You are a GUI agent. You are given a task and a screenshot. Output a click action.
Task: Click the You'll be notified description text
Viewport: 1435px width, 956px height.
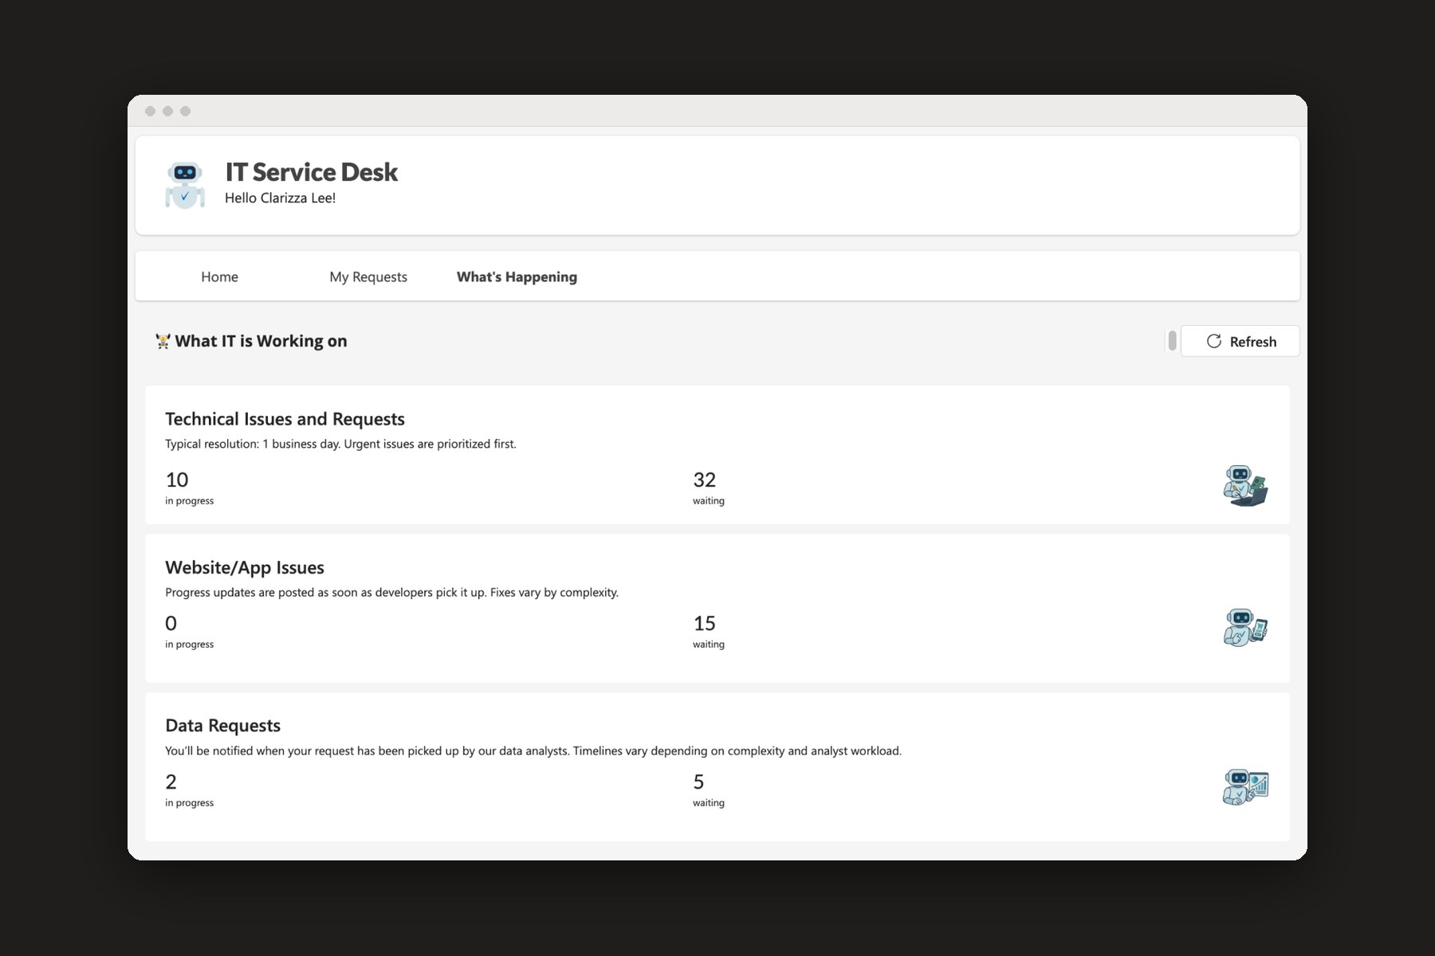pyautogui.click(x=533, y=750)
